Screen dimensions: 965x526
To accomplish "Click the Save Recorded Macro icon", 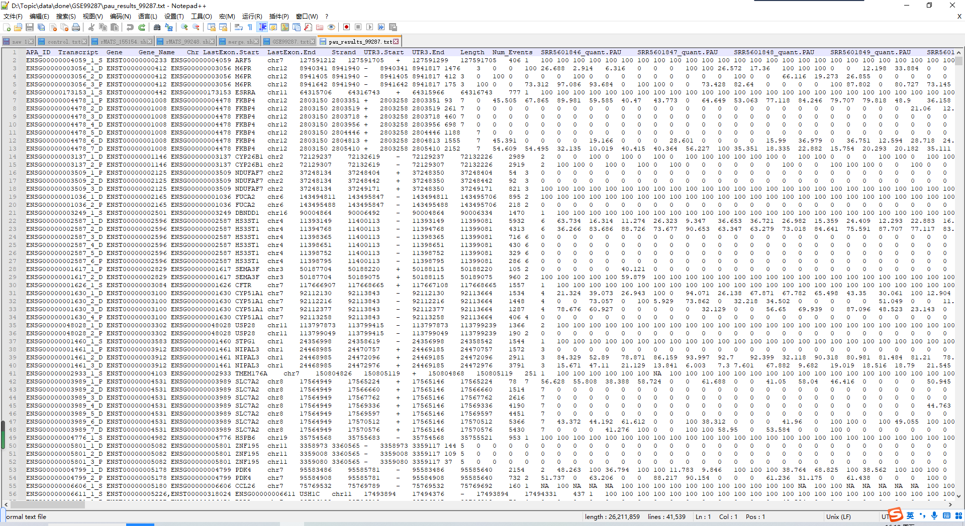I will pyautogui.click(x=393, y=27).
